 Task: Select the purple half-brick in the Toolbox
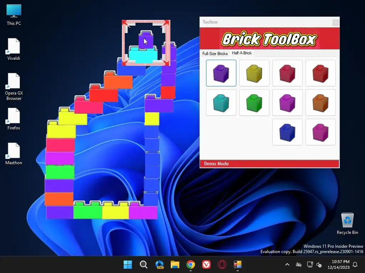pyautogui.click(x=221, y=73)
